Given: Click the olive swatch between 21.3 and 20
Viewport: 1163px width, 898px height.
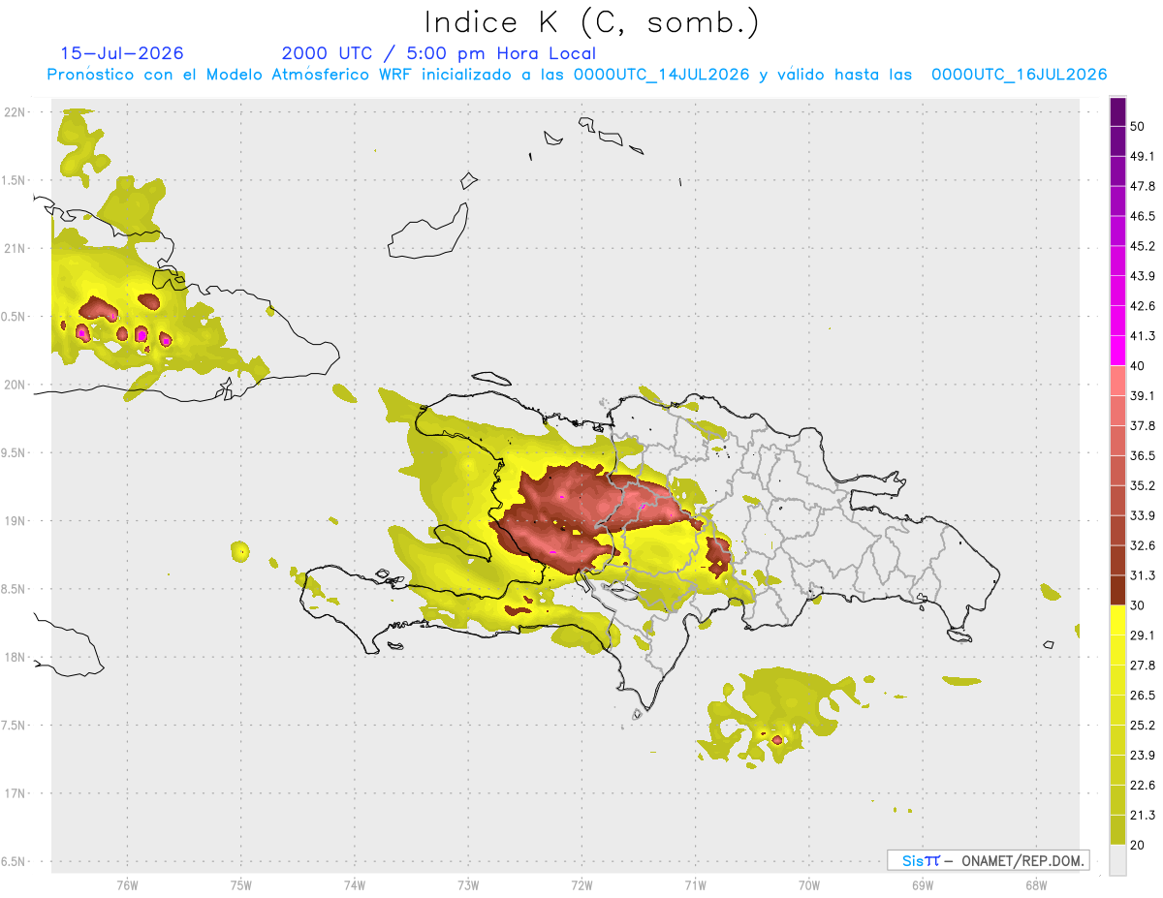Looking at the screenshot, I should 1117,830.
